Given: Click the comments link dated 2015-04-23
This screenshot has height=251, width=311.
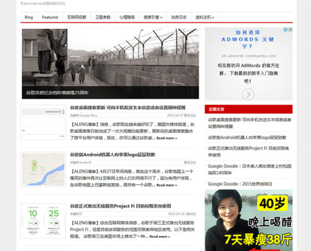Looking at the screenshot, I should coord(190,214).
